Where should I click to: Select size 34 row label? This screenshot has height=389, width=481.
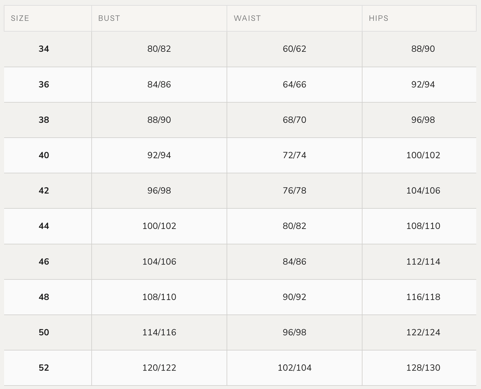(44, 49)
